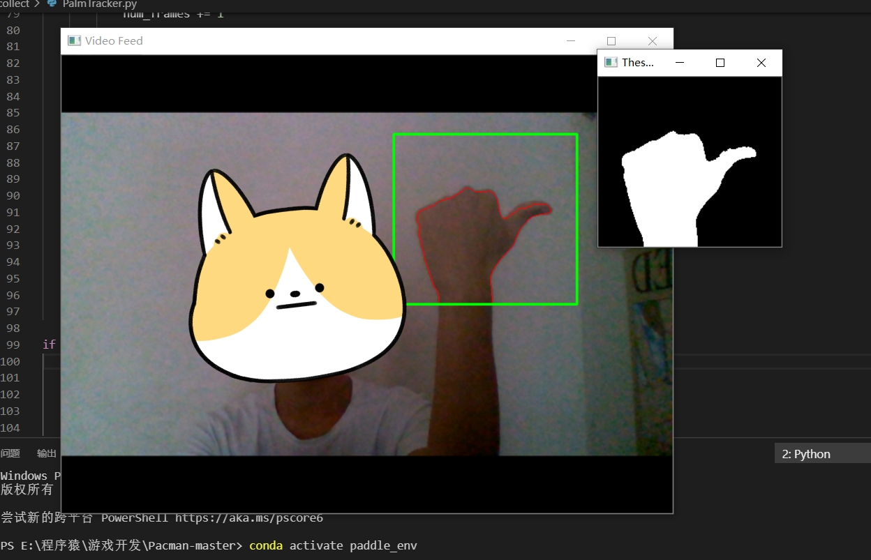Click the Video Feed window icon
Screen dimensions: 871x560
pyautogui.click(x=74, y=40)
